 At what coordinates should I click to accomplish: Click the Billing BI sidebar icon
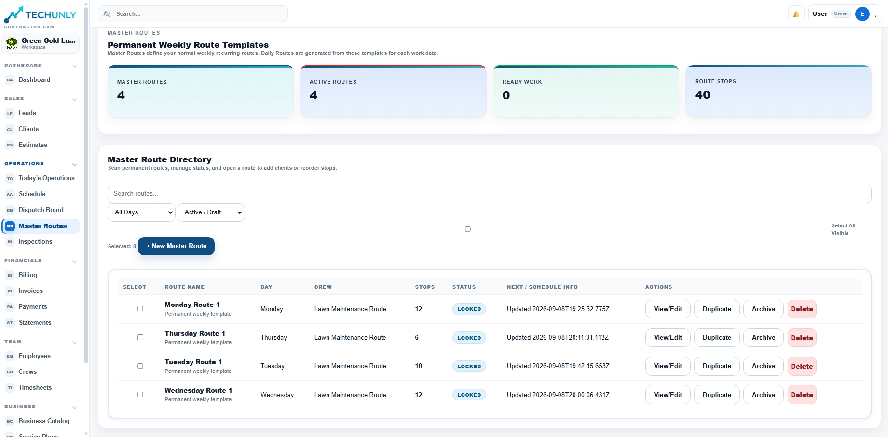coord(10,275)
